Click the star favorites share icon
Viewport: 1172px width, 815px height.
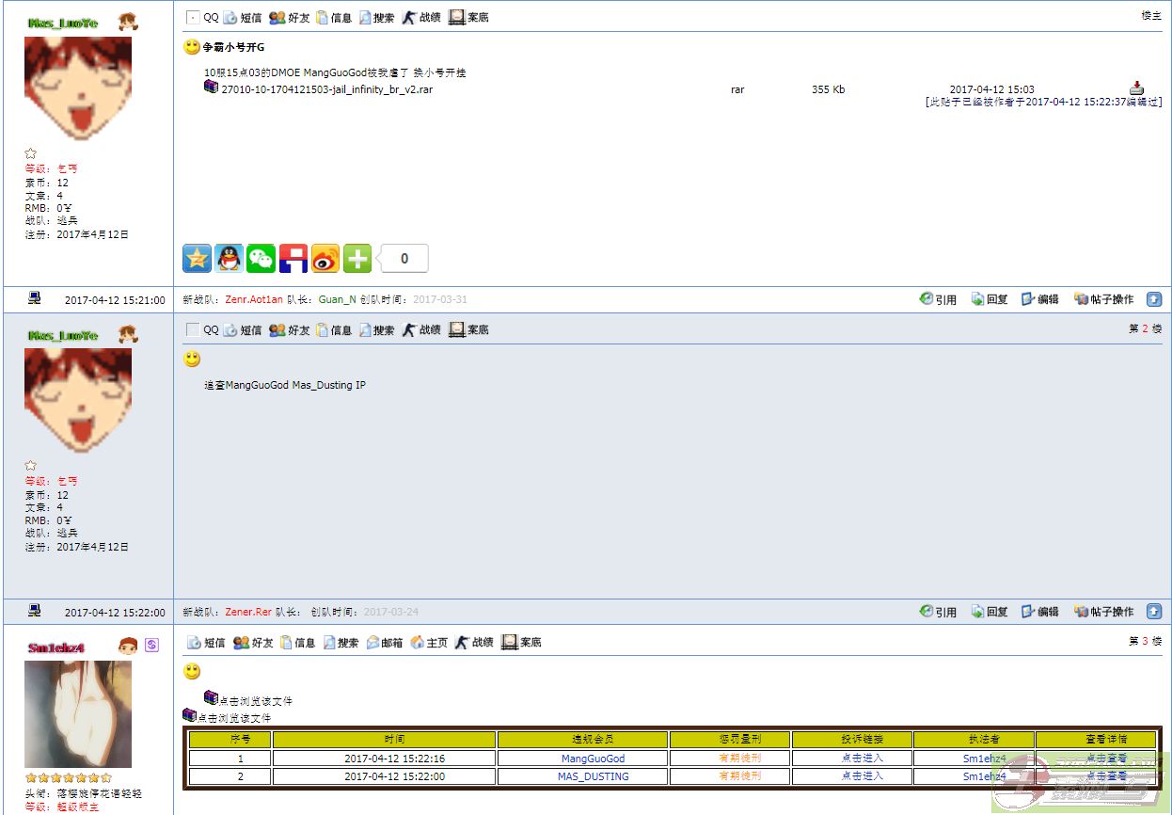(198, 258)
